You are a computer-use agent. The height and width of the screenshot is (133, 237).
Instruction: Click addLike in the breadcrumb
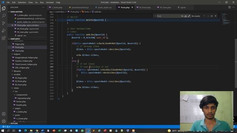(x=98, y=12)
